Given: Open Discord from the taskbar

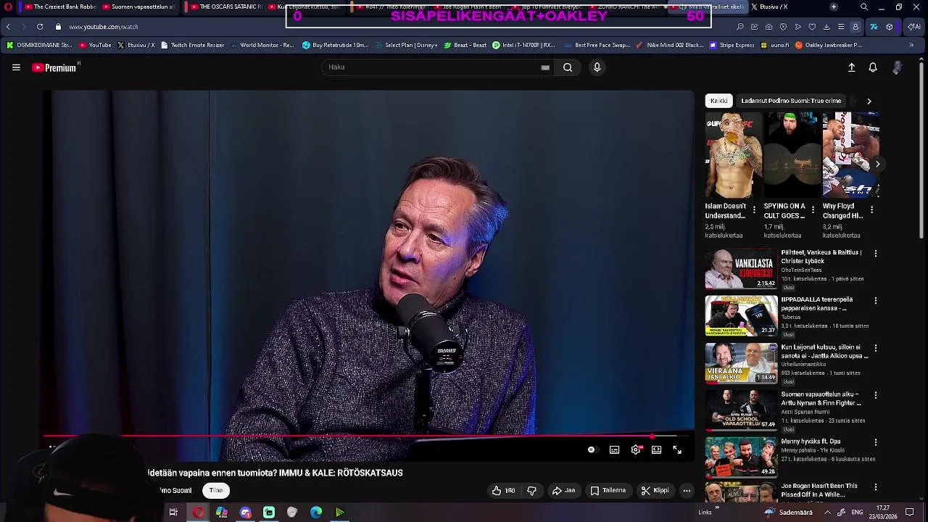Looking at the screenshot, I should (x=246, y=513).
